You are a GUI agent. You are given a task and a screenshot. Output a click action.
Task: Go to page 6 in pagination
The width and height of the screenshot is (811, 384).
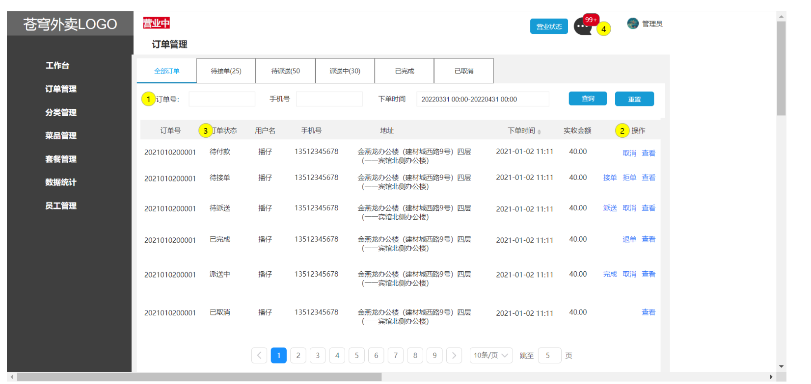click(x=376, y=356)
